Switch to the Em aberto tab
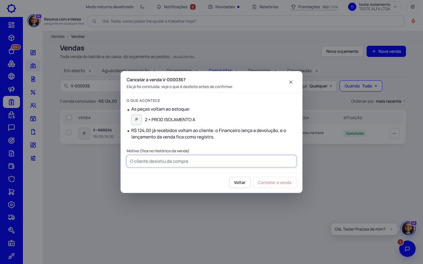Screen dimensions: 423x264 [78, 71]
